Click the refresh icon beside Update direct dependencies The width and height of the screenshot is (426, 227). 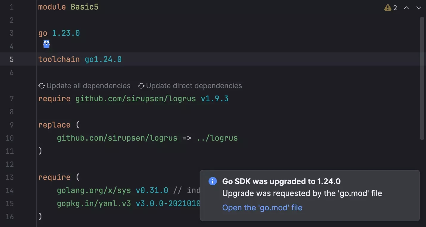click(141, 86)
